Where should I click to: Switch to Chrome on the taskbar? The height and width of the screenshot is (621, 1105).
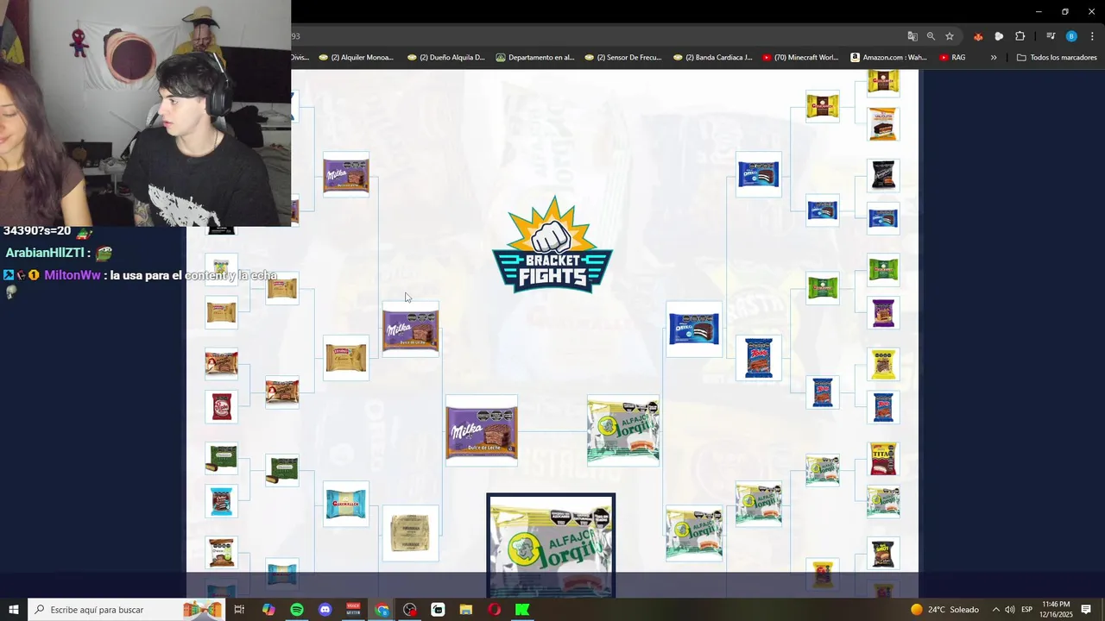(x=382, y=610)
